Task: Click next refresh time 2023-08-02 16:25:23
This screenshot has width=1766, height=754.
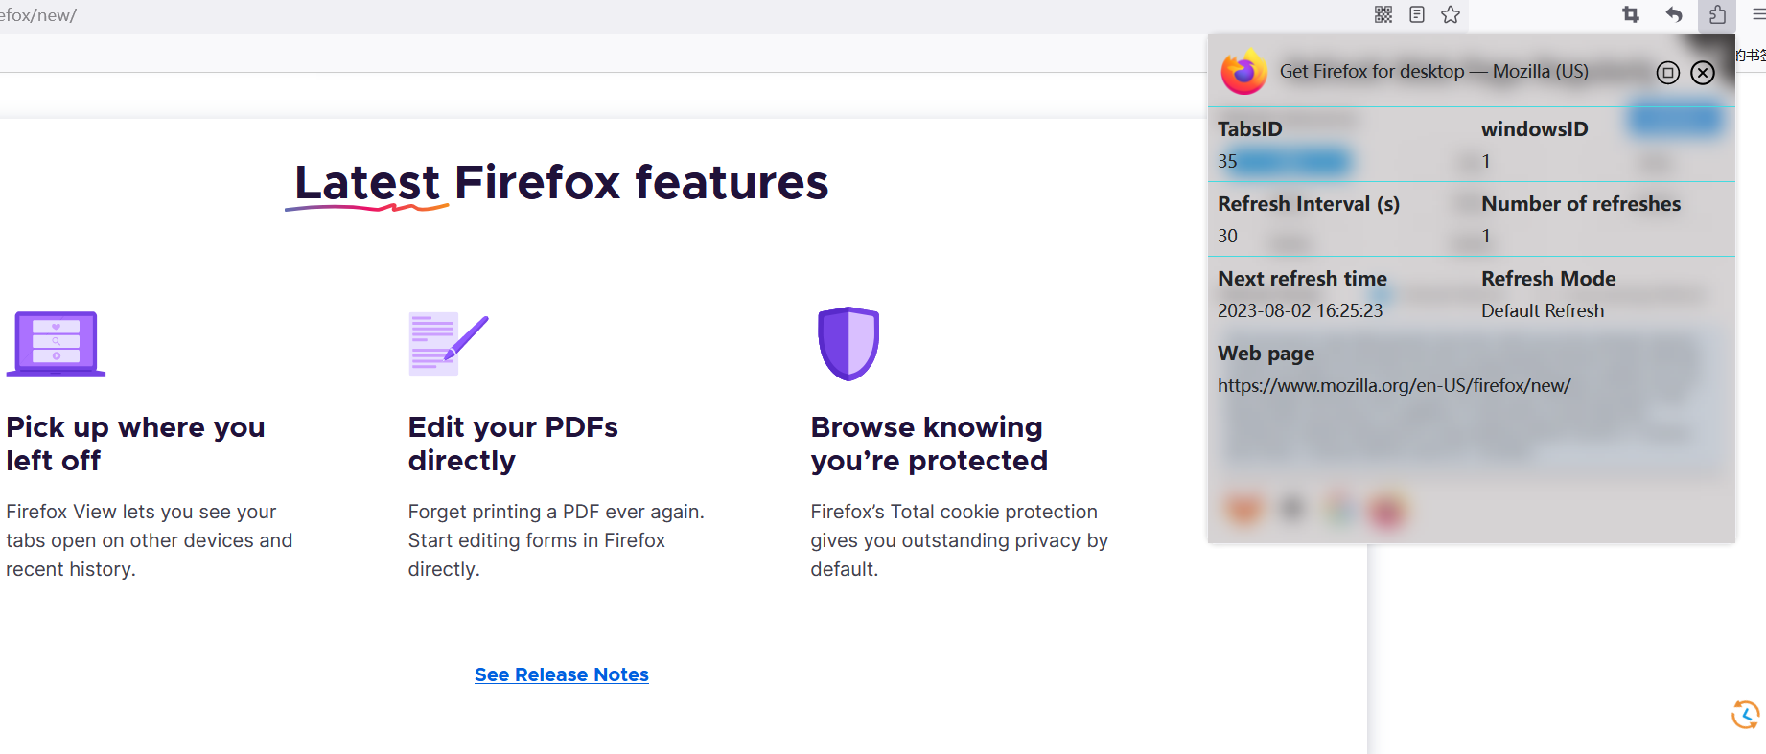Action: click(x=1300, y=310)
